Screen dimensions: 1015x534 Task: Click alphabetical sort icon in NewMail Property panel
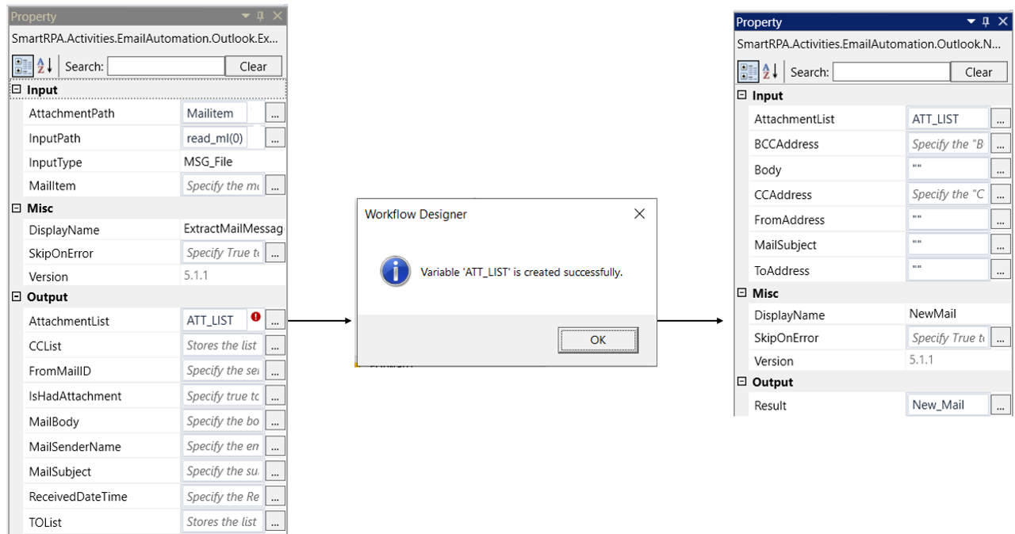pyautogui.click(x=768, y=72)
